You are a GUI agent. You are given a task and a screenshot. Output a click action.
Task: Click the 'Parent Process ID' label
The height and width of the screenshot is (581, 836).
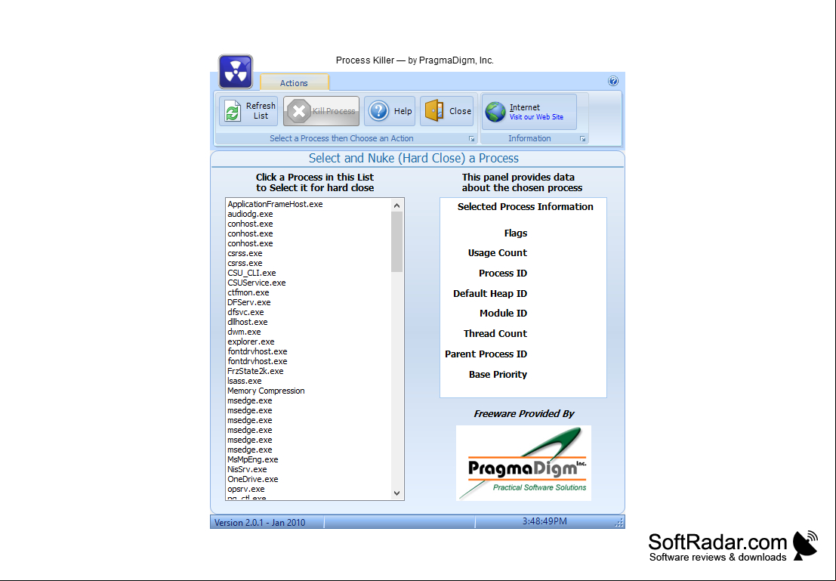pyautogui.click(x=486, y=354)
